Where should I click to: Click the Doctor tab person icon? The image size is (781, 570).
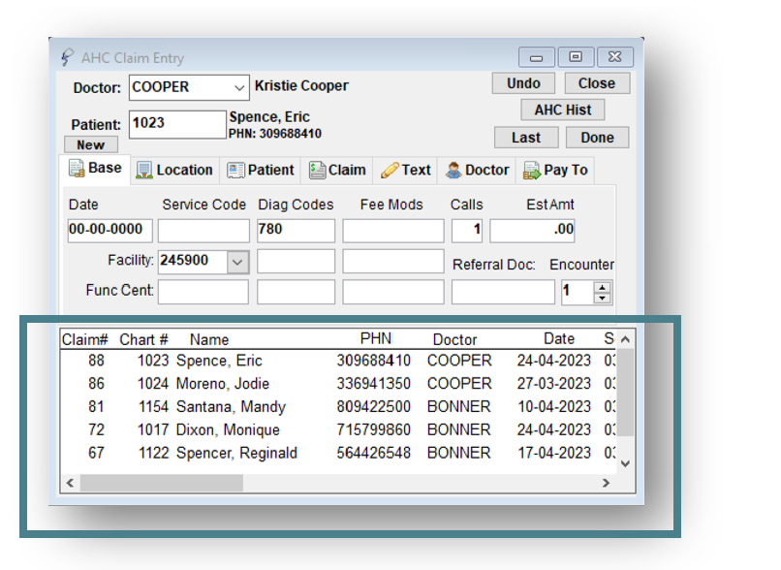[453, 171]
